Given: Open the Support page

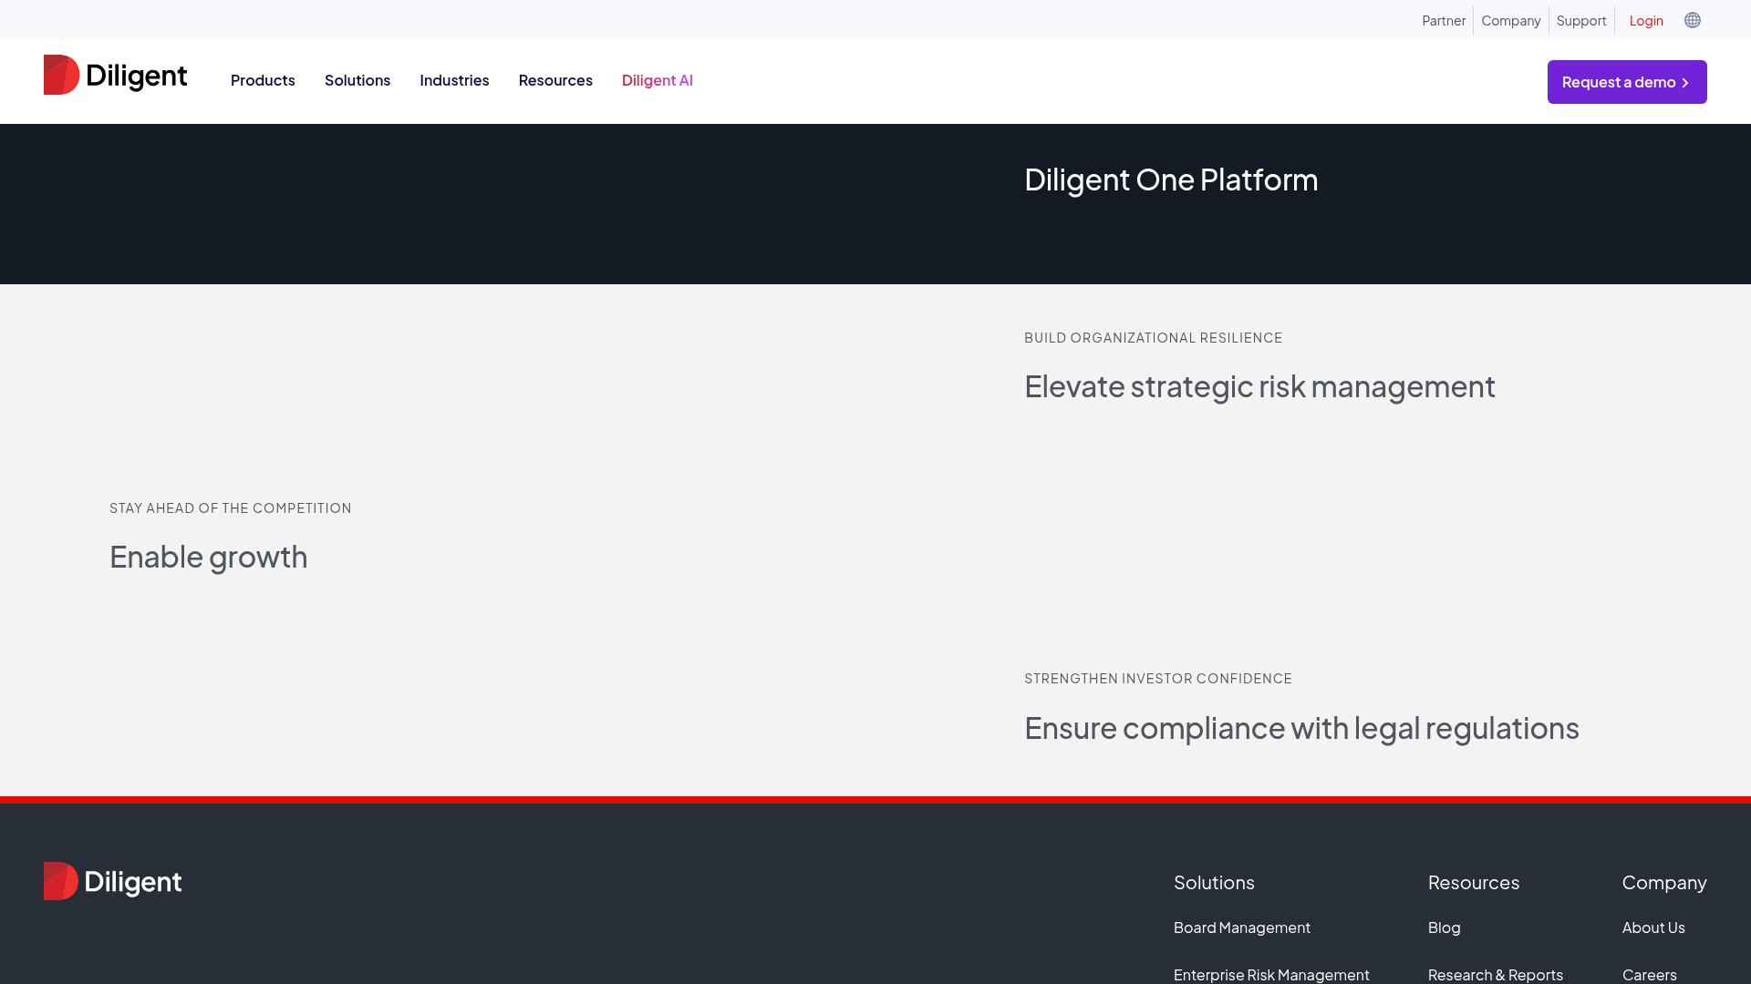Looking at the screenshot, I should pyautogui.click(x=1580, y=20).
